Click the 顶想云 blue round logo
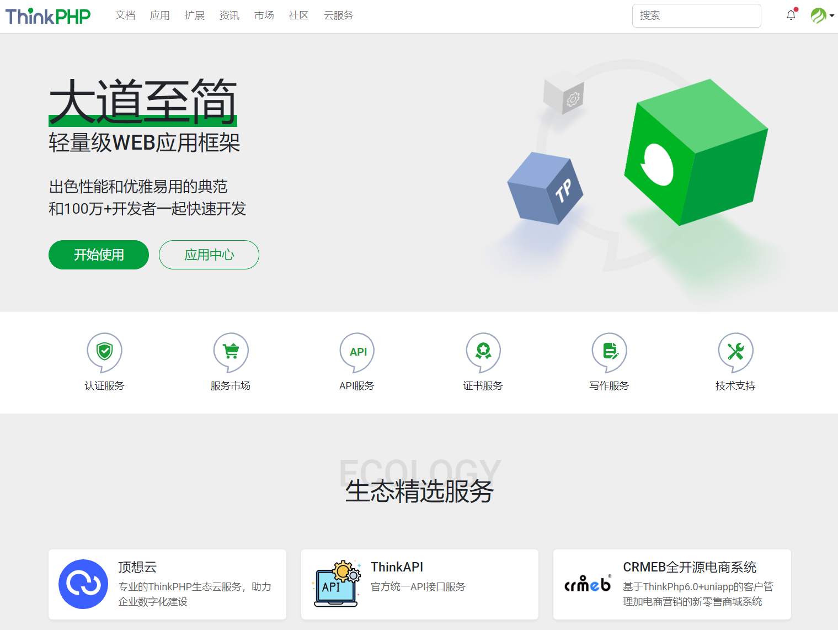The width and height of the screenshot is (838, 630). pyautogui.click(x=83, y=584)
